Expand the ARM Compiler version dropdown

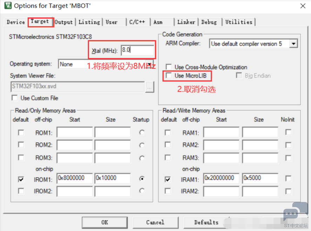point(253,43)
